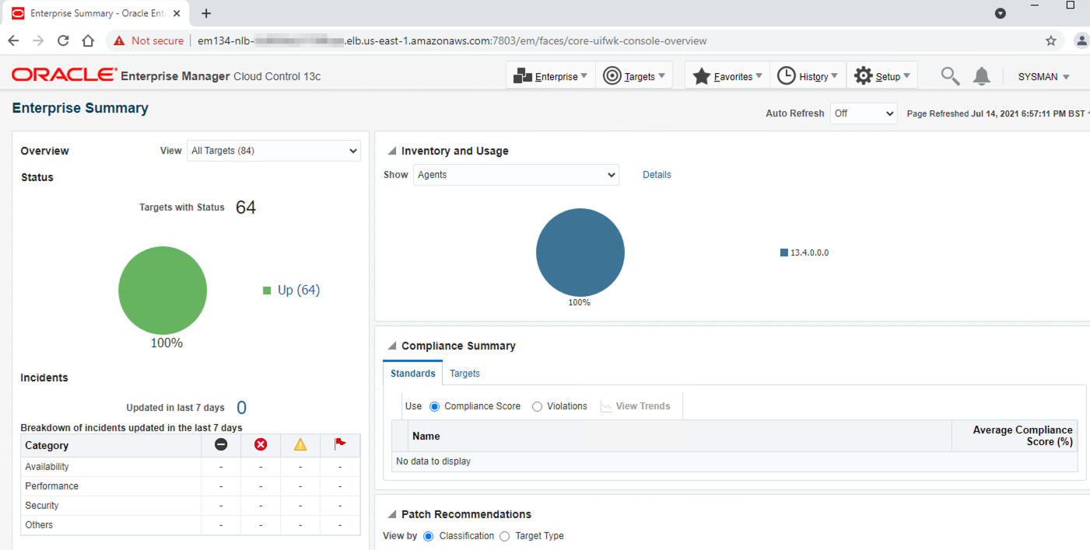Image resolution: width=1090 pixels, height=550 pixels.
Task: Click the Setup gear icon
Action: click(x=864, y=75)
